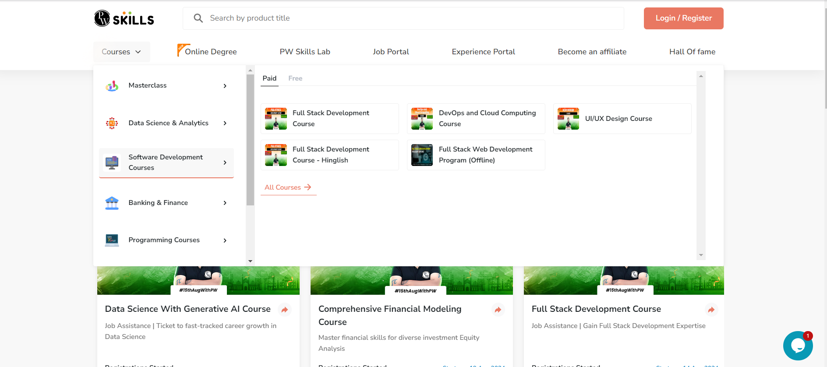827x367 pixels.
Task: Open Full Stack Development Course card title
Action: point(596,309)
